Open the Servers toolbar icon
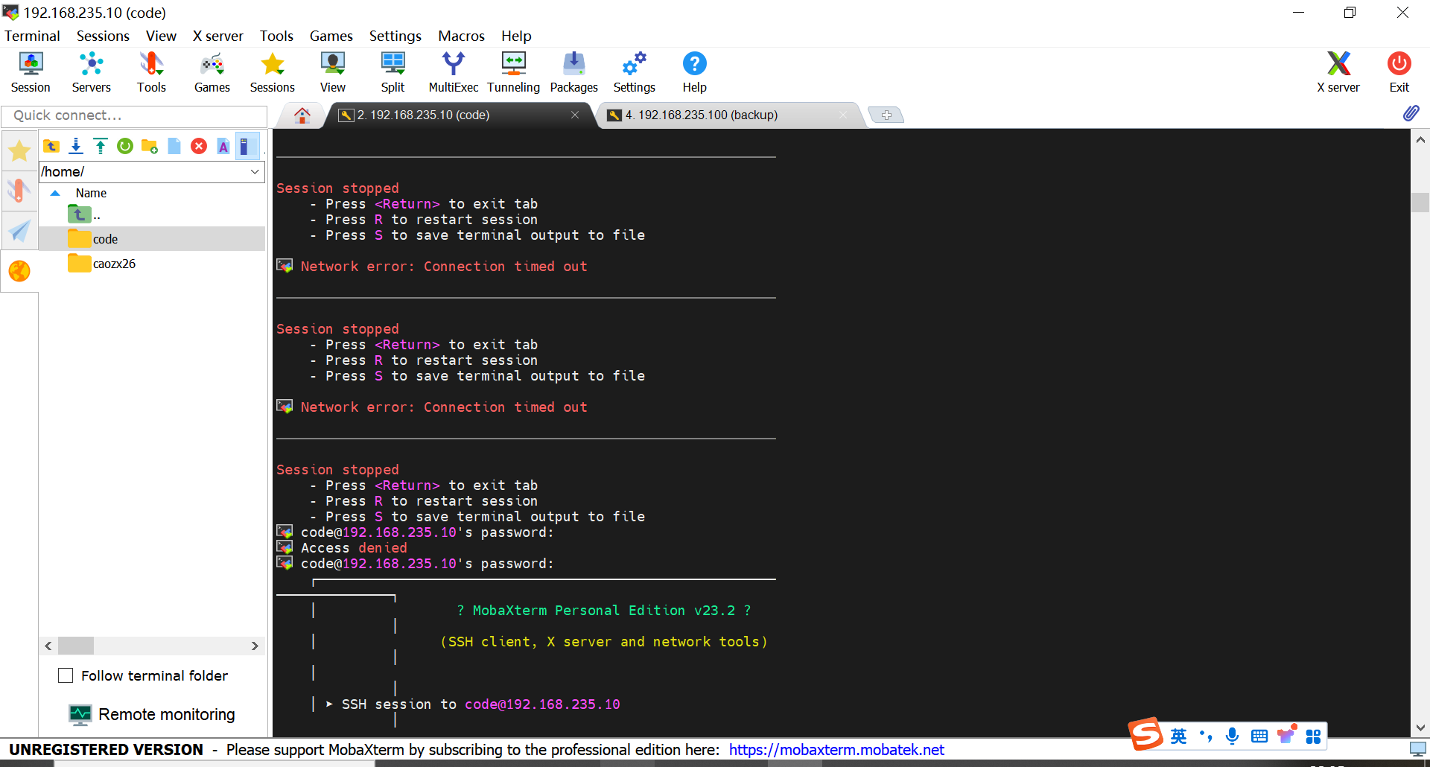Screen dimensions: 1430x767 [92, 72]
